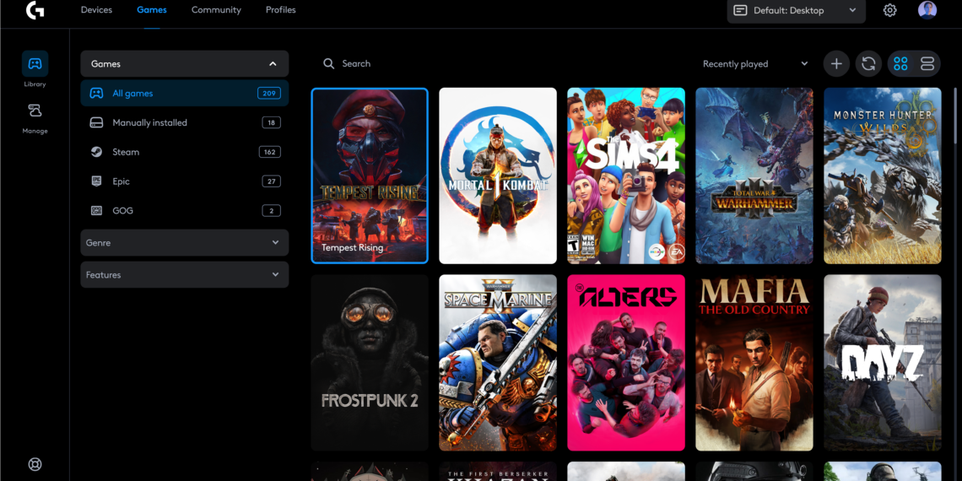Open the Default: Desktop profile dropdown
Image resolution: width=962 pixels, height=481 pixels.
pos(796,10)
